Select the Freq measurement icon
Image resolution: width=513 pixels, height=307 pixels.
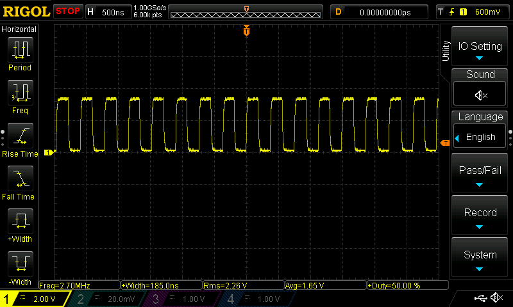21,93
